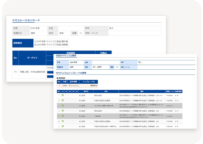The height and width of the screenshot is (144, 203).
Task: Open the 科目 field in curriculum form
Action: click(97, 67)
